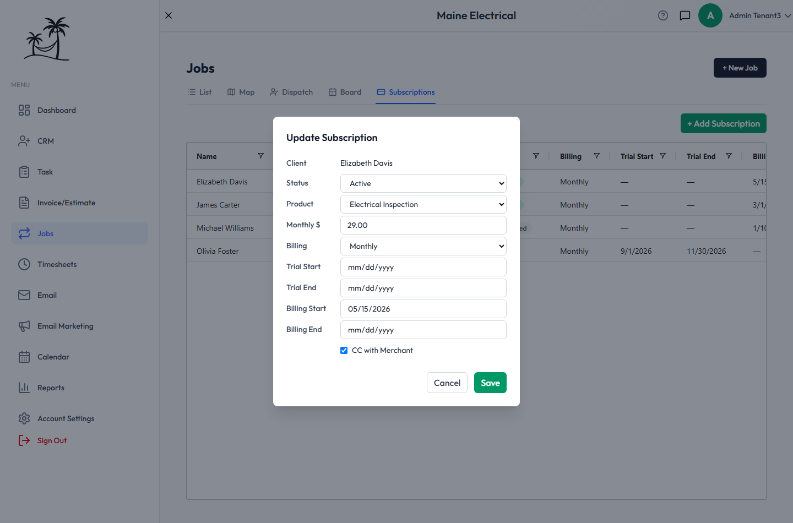Open the Product dropdown showing Electrical Inspection
Image resolution: width=793 pixels, height=523 pixels.
423,204
